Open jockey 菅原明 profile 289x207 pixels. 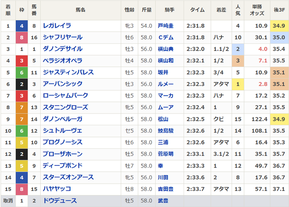[x=165, y=154]
